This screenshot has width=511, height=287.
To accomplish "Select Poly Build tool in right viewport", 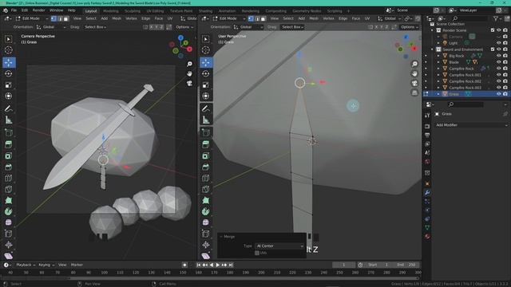I will click(x=206, y=200).
